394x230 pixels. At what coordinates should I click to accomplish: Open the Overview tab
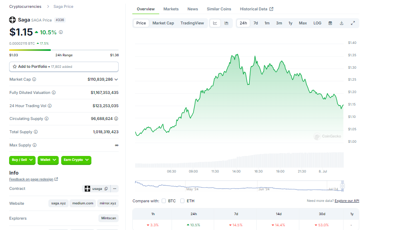pos(146,9)
